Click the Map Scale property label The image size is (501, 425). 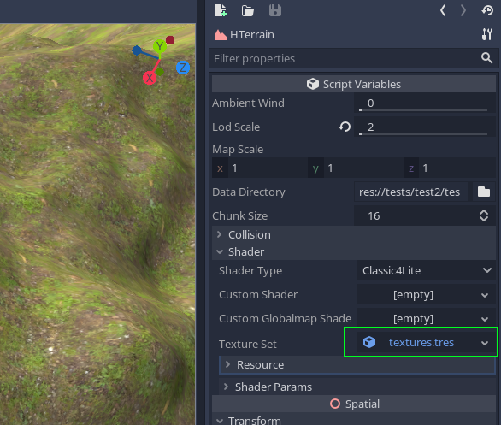[238, 150]
